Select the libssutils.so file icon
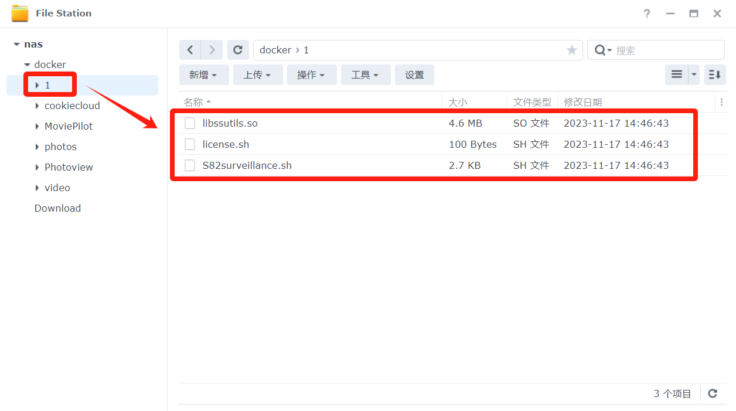Viewport: 736px width, 411px height. (190, 123)
